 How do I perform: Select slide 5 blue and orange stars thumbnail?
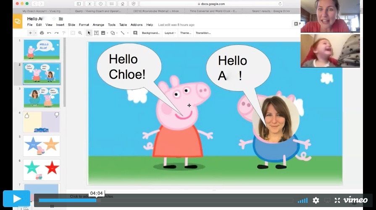42,146
